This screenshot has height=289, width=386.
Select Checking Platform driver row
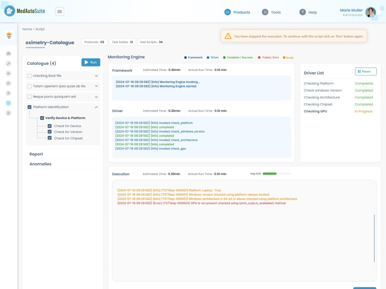pos(338,84)
